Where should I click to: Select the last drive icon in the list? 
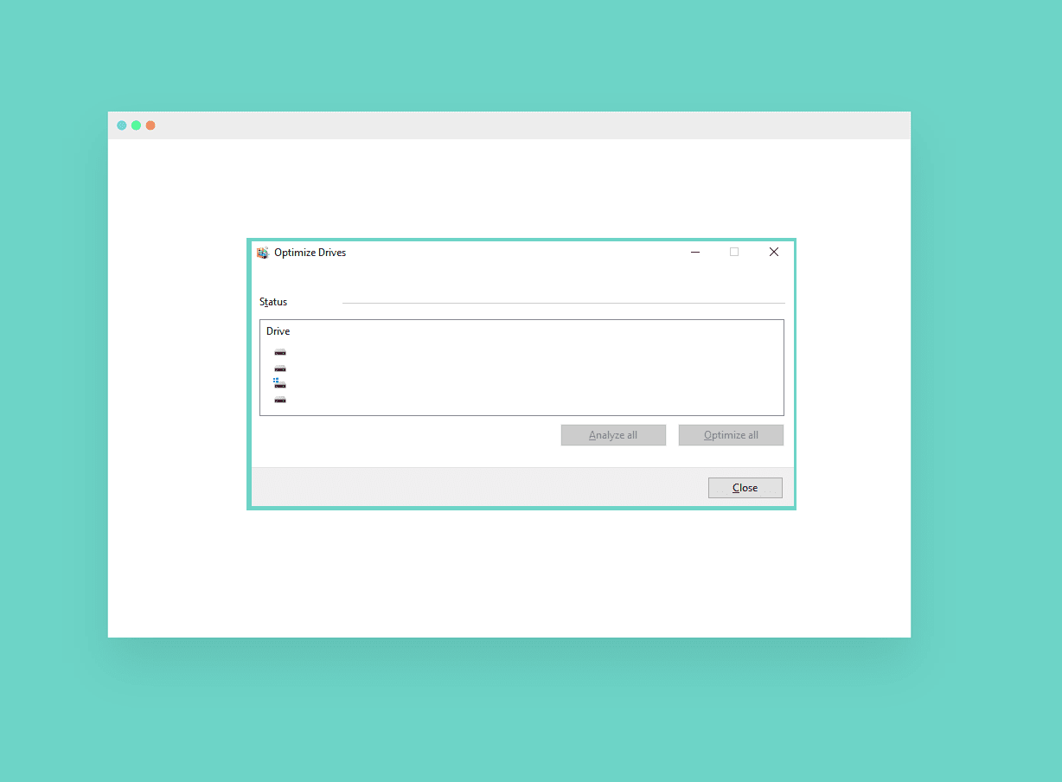coord(280,400)
